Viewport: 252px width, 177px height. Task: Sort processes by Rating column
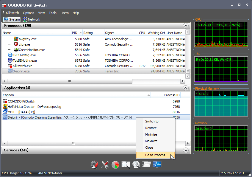[93, 33]
